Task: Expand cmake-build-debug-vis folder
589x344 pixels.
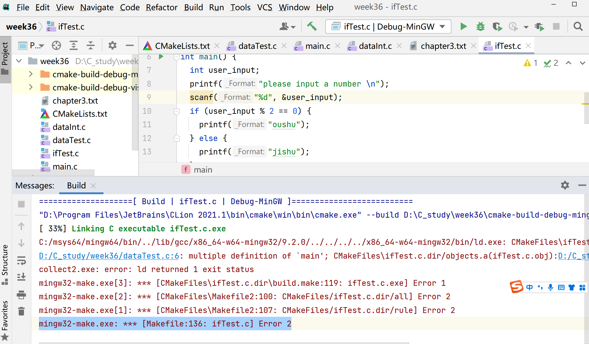Action: point(31,87)
